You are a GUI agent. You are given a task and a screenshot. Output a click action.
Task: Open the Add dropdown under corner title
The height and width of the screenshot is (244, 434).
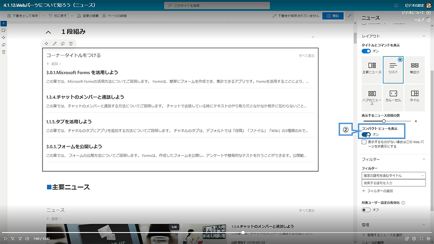tap(54, 64)
